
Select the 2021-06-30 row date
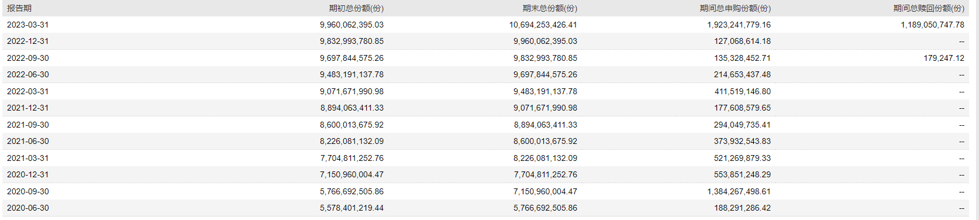tap(28, 142)
